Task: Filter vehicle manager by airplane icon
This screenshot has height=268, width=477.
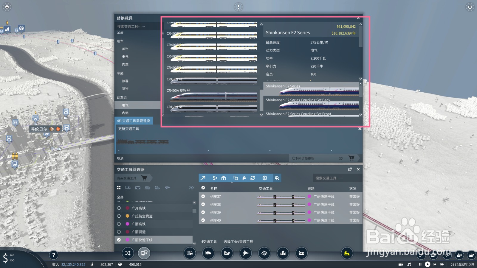Action: pyautogui.click(x=168, y=188)
